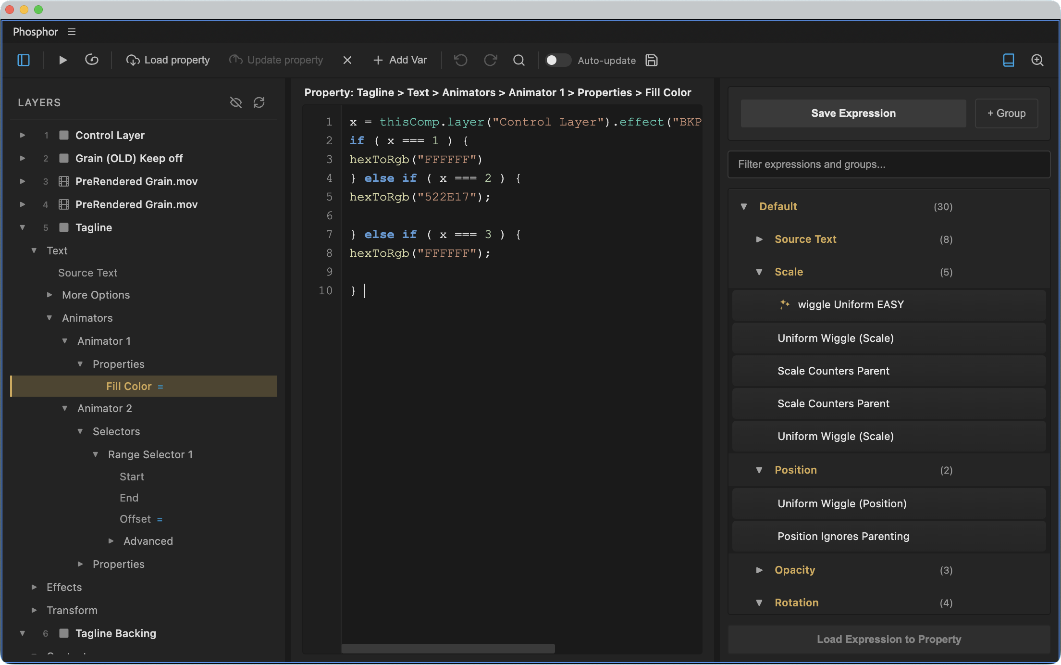The image size is (1061, 665).
Task: Open the library book icon
Action: point(1009,60)
